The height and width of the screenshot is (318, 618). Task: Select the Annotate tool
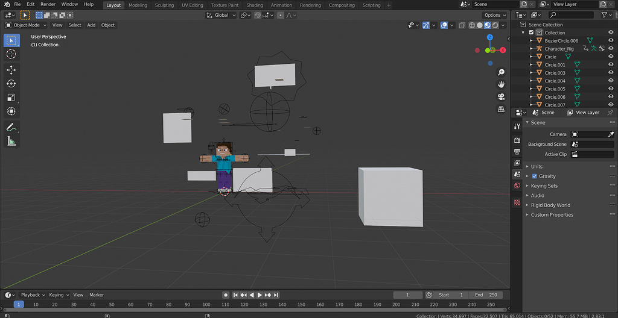11,127
